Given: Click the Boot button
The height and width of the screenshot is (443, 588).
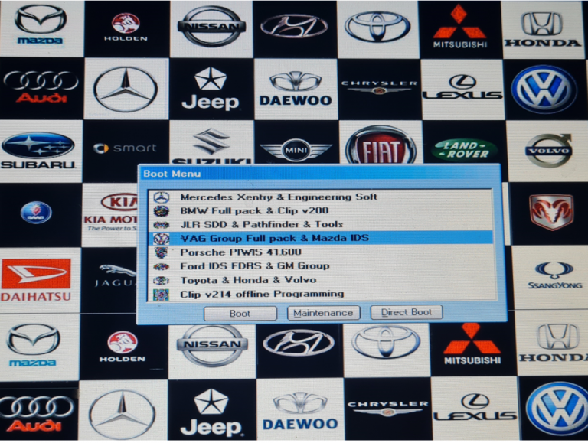Looking at the screenshot, I should click(240, 314).
